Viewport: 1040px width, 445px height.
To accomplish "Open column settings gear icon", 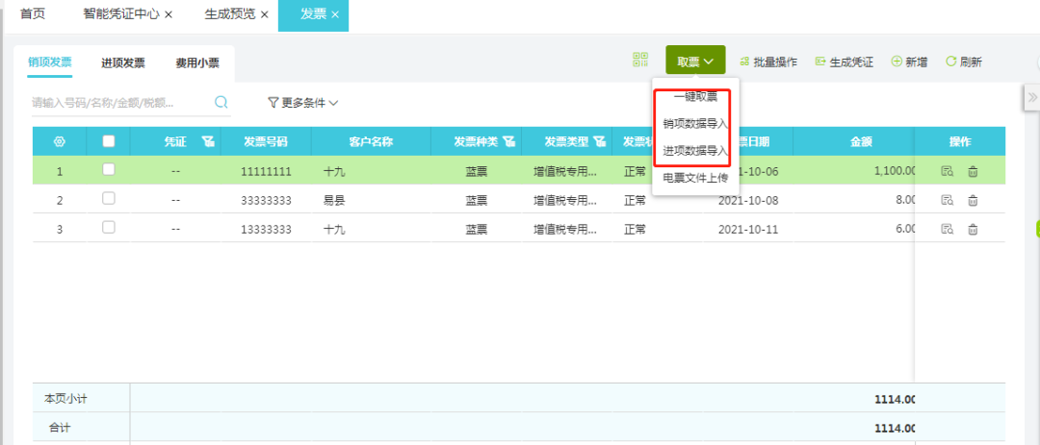I will point(59,141).
